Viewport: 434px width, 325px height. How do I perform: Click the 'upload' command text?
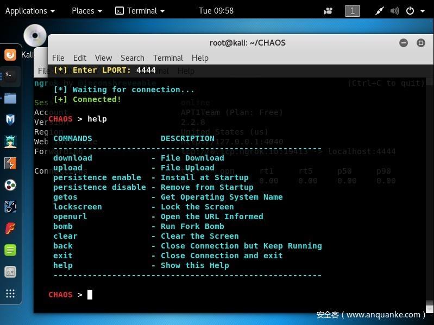[x=68, y=168]
